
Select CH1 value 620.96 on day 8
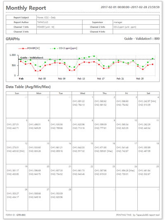[79, 124]
